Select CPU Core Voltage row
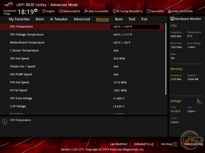The width and height of the screenshot is (205, 153). click(x=82, y=98)
